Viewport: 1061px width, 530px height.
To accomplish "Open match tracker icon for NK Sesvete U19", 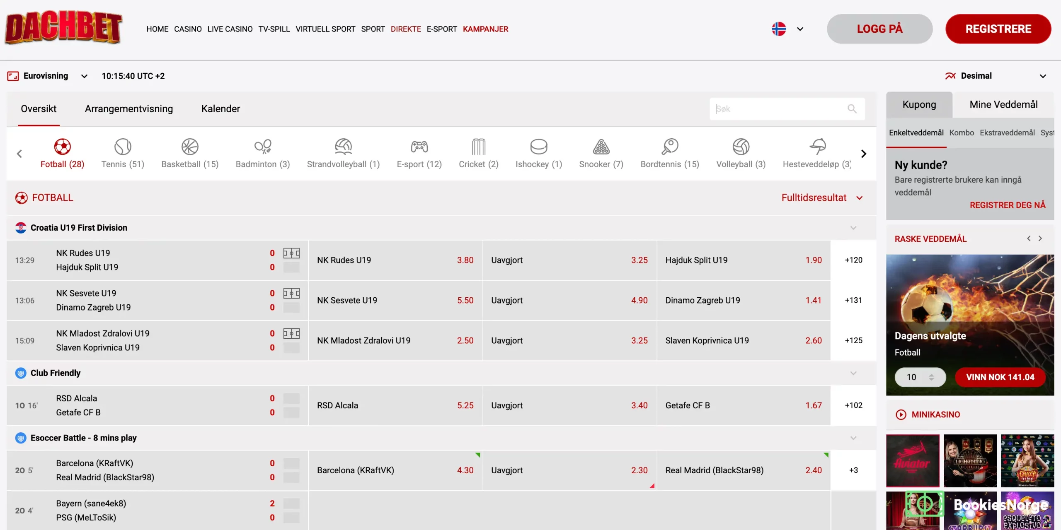I will coord(291,293).
